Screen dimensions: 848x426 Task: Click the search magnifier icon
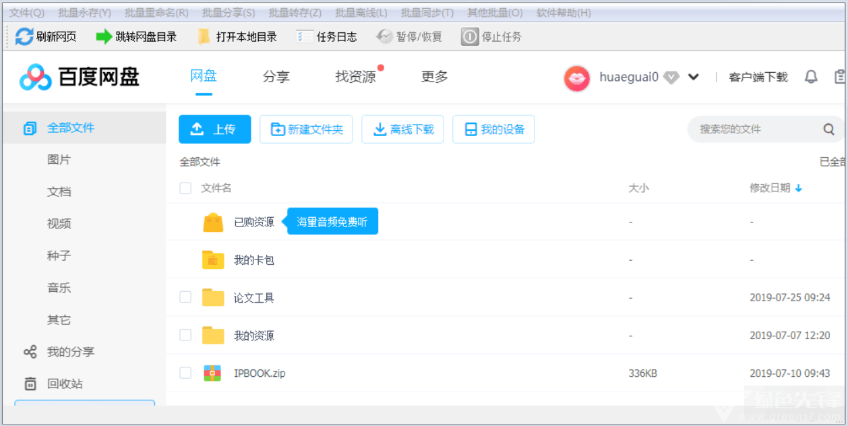click(829, 129)
